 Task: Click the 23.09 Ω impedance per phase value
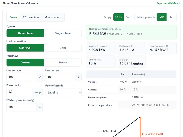pyautogui.click(x=150, y=105)
